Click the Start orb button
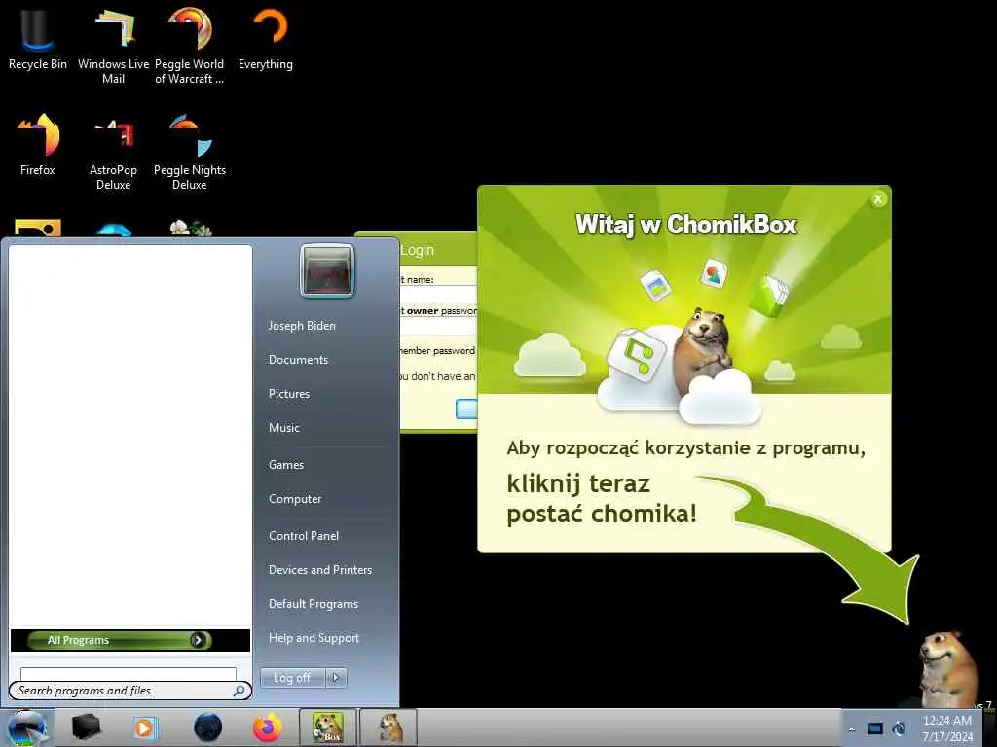This screenshot has height=747, width=997. click(x=25, y=728)
